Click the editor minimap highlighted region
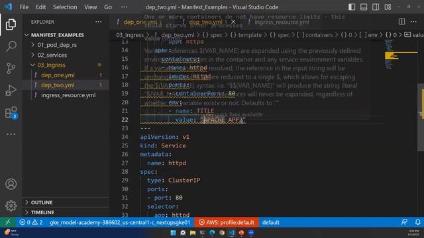This screenshot has width=424, height=238. [x=392, y=56]
